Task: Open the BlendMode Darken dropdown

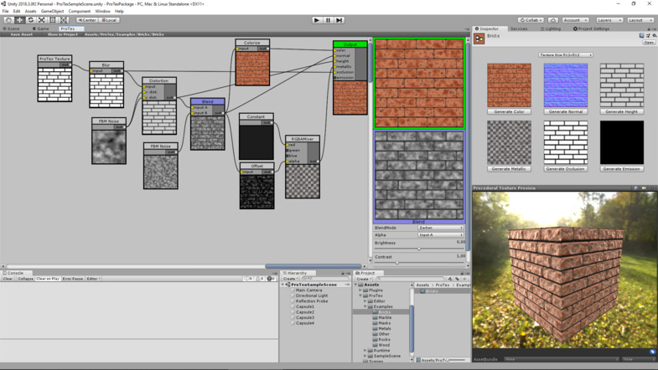Action: pyautogui.click(x=441, y=228)
